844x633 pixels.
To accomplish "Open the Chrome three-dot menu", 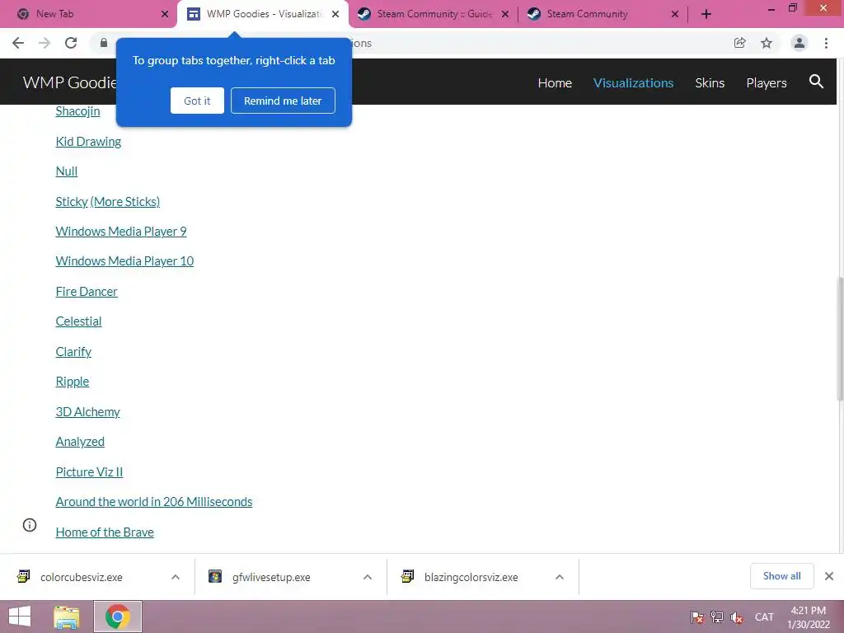I will pyautogui.click(x=826, y=43).
